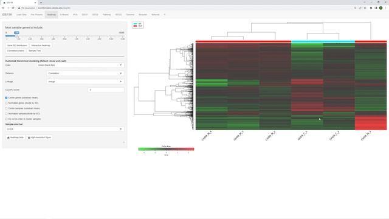Click the share page icon
The width and height of the screenshot is (389, 219).
(360, 8)
